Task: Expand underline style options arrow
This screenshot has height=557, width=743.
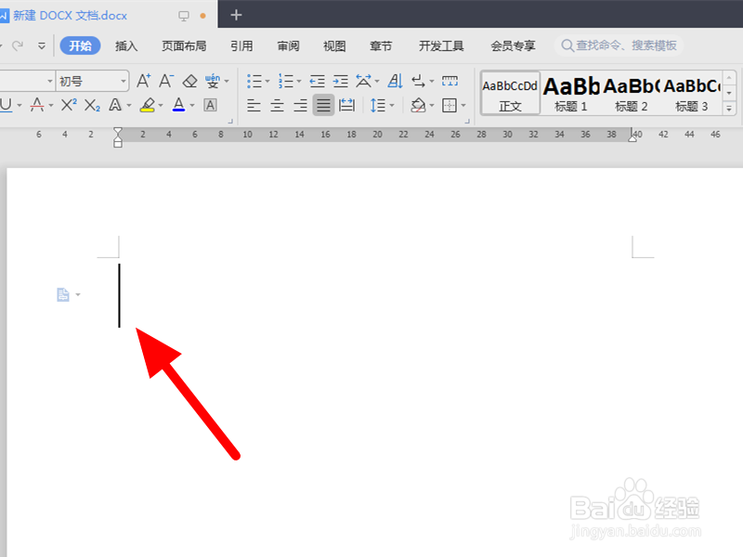Action: pyautogui.click(x=20, y=105)
